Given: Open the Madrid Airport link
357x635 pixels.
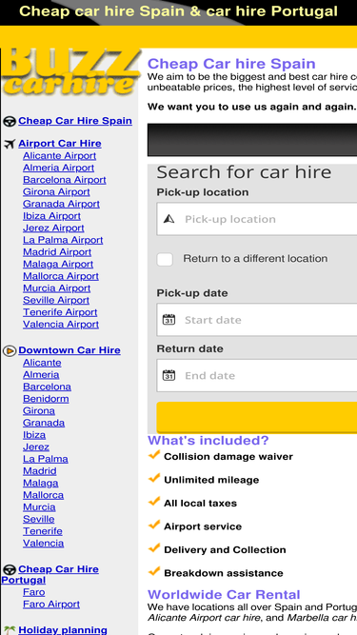Looking at the screenshot, I should click(57, 252).
